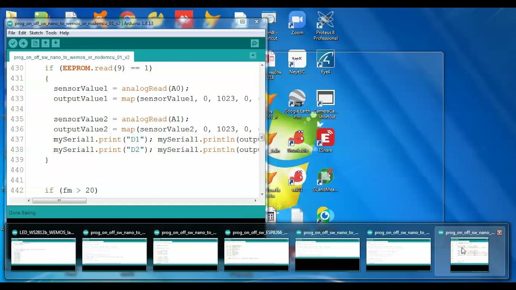This screenshot has height=290, width=516.
Task: Click the code editor's scroll-down arrow
Action: tap(262, 194)
